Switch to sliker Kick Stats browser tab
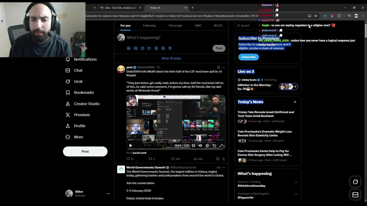 (120, 8)
